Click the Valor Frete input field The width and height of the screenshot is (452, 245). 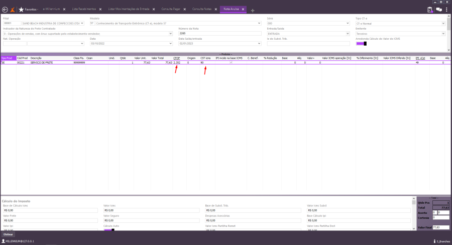click(50, 220)
